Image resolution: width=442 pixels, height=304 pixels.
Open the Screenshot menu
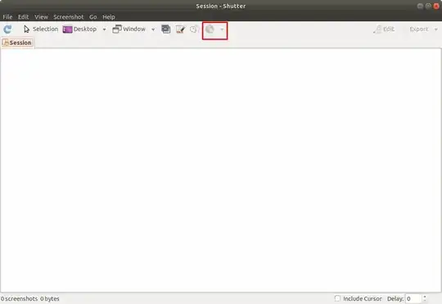[x=69, y=17]
